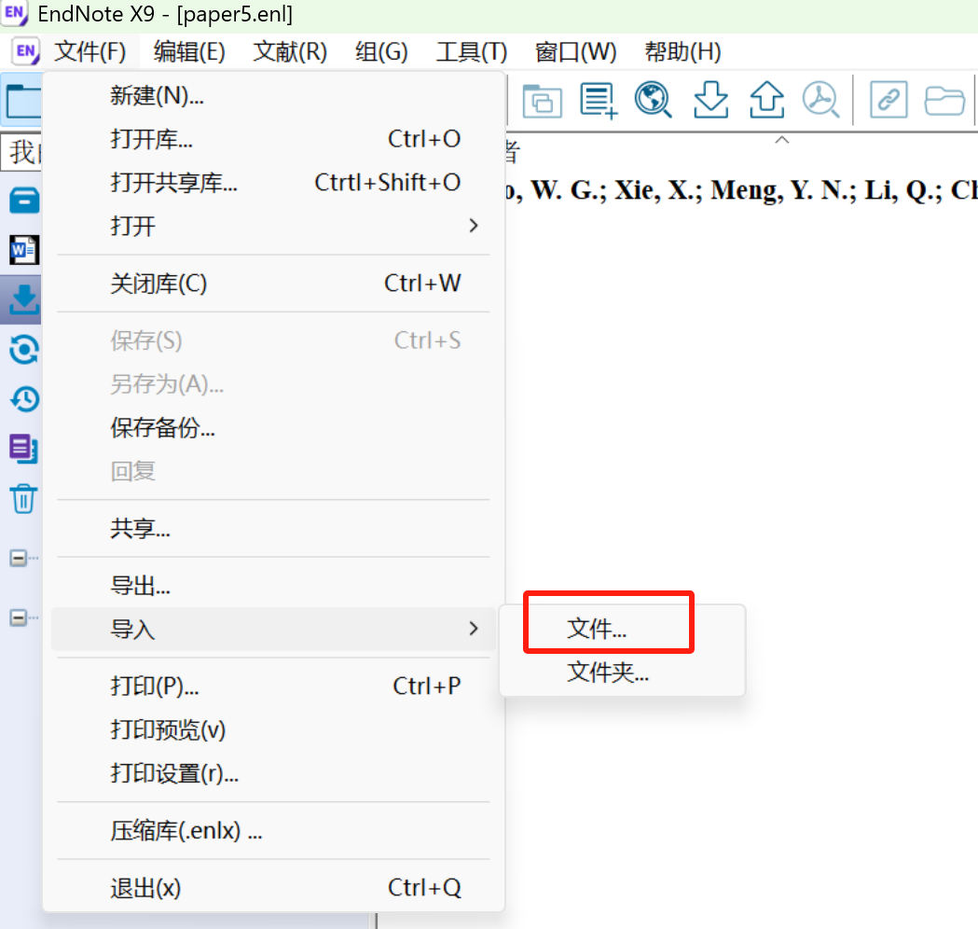Choose 文件夹... in the import submenu
The image size is (978, 929).
coord(623,672)
